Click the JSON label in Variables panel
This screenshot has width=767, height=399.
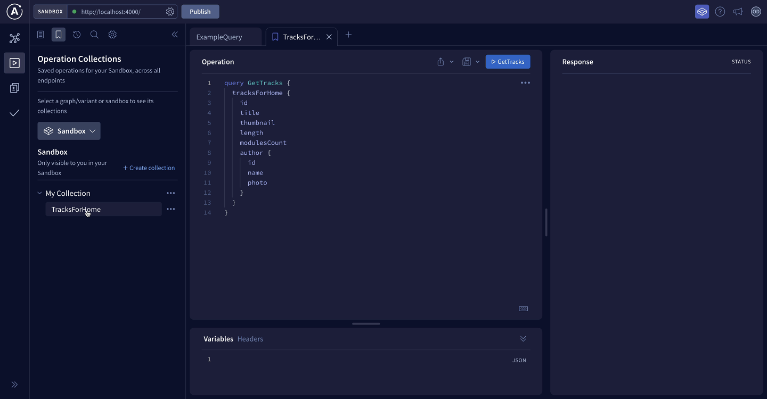click(x=519, y=360)
